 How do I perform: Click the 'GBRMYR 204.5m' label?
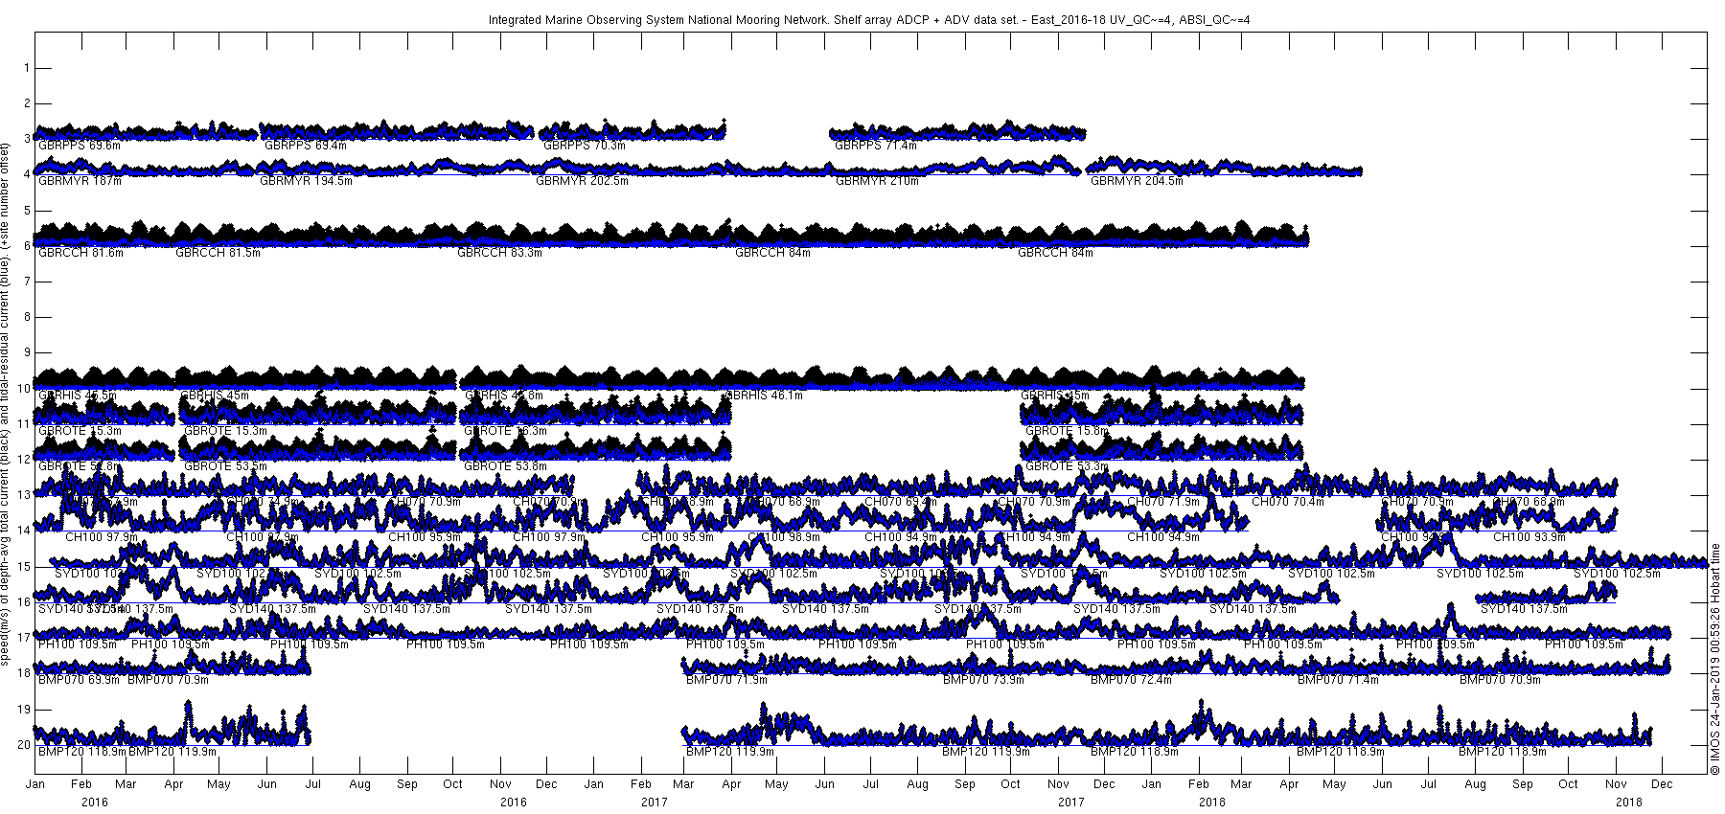(1137, 181)
